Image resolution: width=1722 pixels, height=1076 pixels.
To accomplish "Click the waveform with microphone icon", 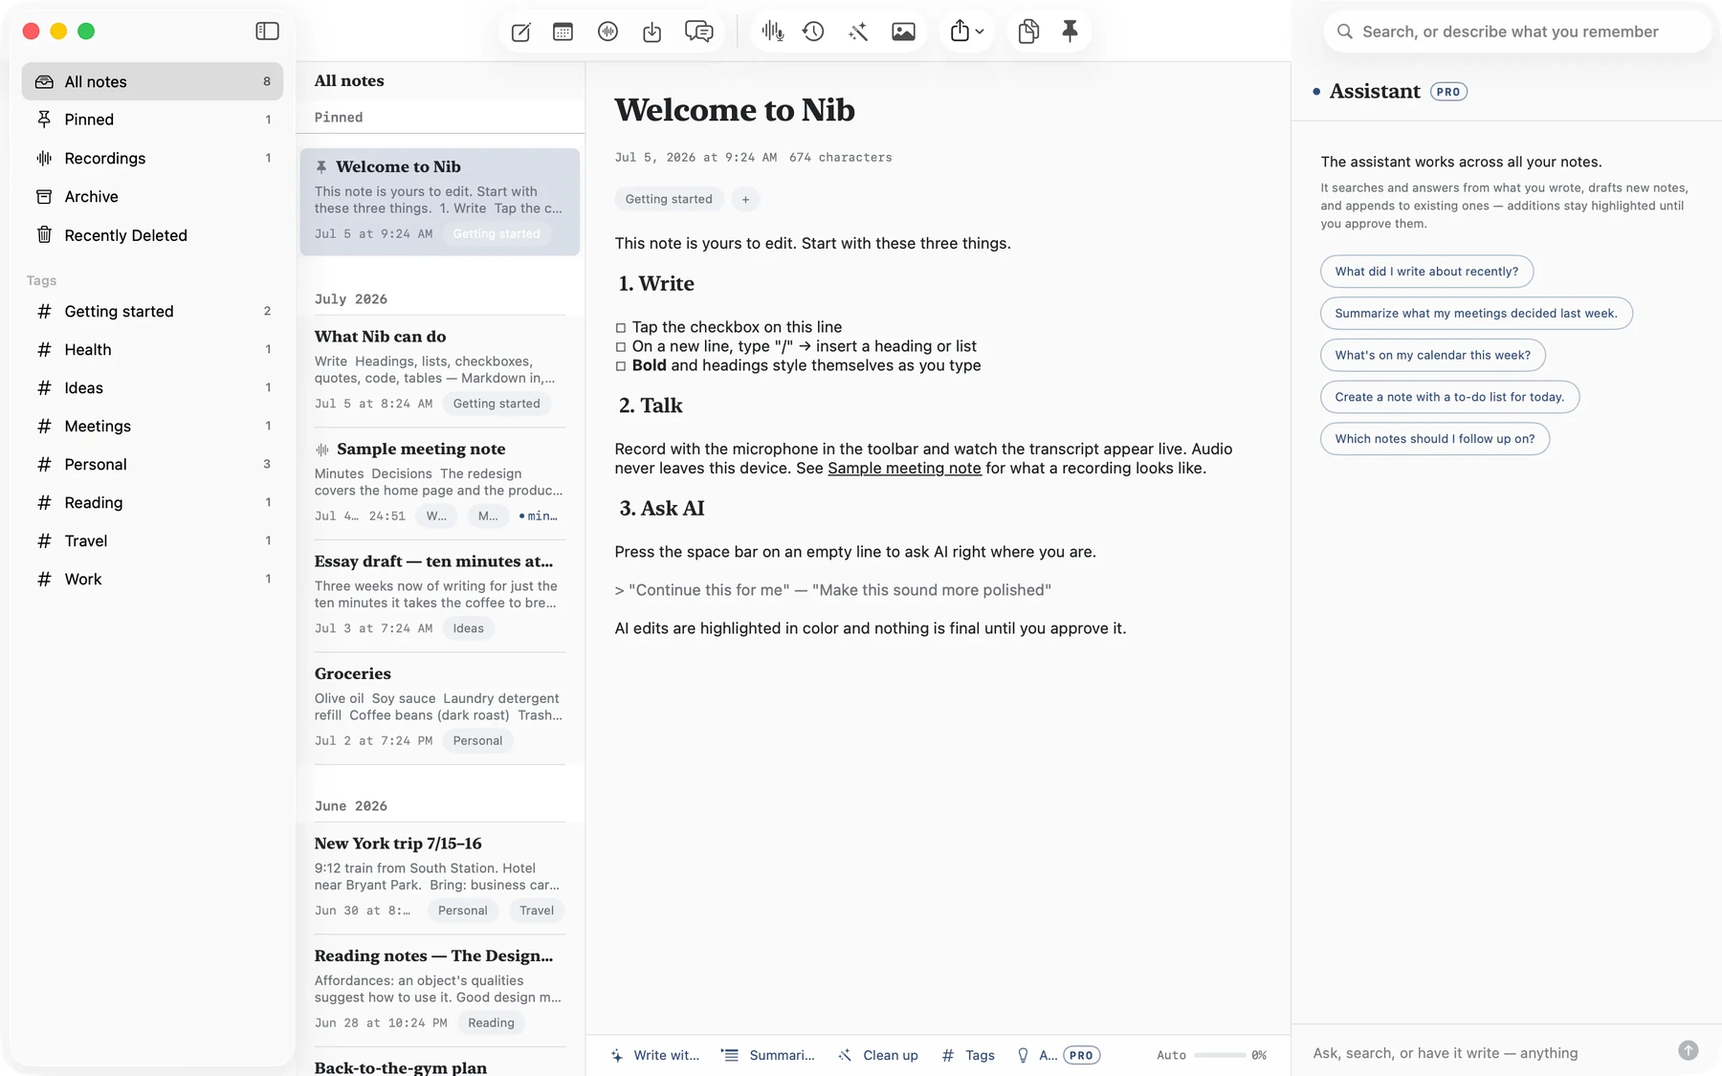I will pyautogui.click(x=773, y=32).
